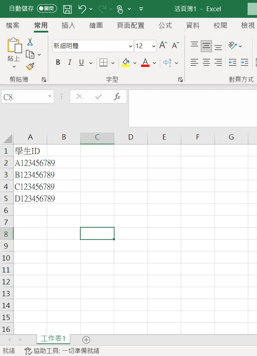Add a new sheet with plus button
257x356 pixels.
(86, 340)
